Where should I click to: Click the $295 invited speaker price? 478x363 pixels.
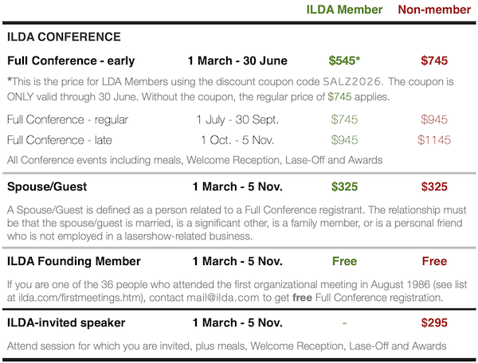[434, 322]
